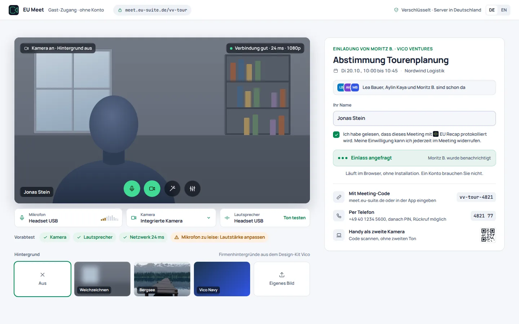519x324 pixels.
Task: Click the shield icon beside Verschlüsselt
Action: point(396,10)
